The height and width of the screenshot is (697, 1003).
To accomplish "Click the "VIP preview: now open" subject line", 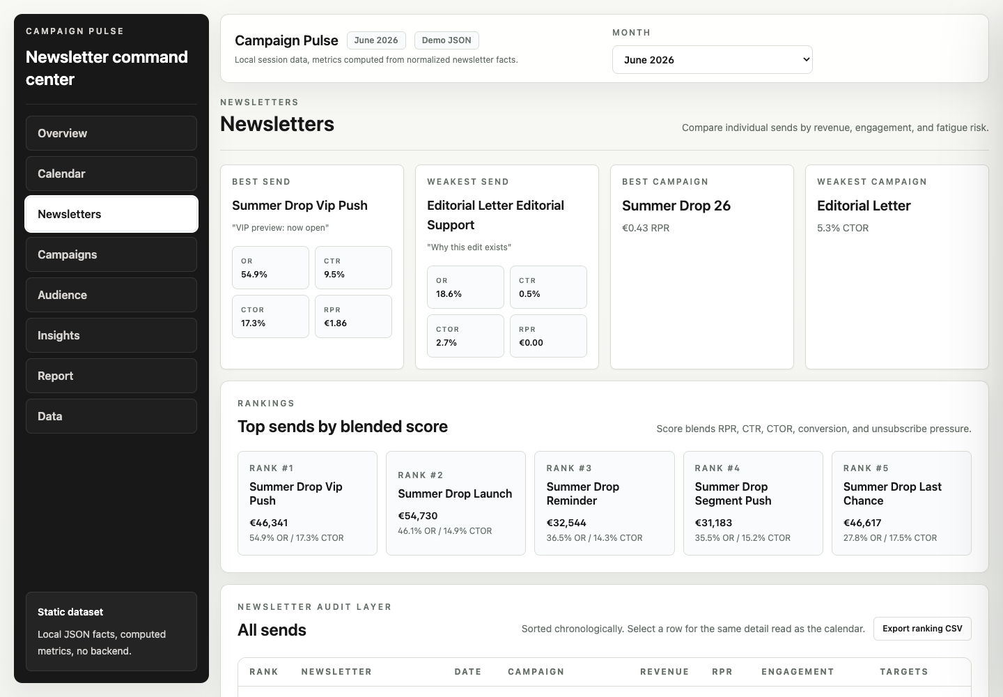I will click(x=280, y=228).
